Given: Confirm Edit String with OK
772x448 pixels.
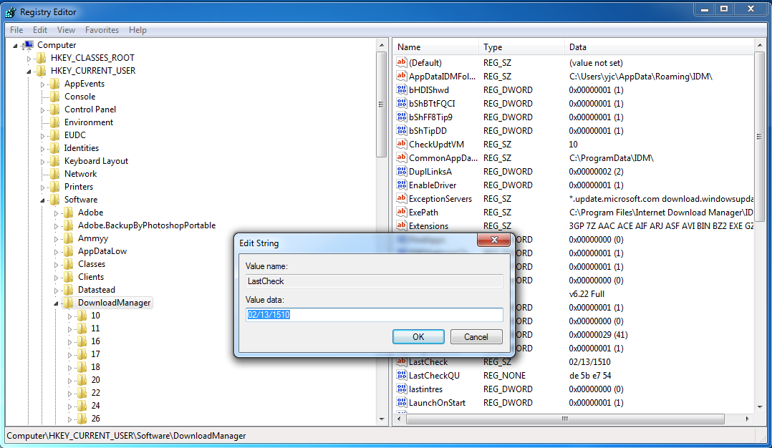Looking at the screenshot, I should tap(418, 337).
